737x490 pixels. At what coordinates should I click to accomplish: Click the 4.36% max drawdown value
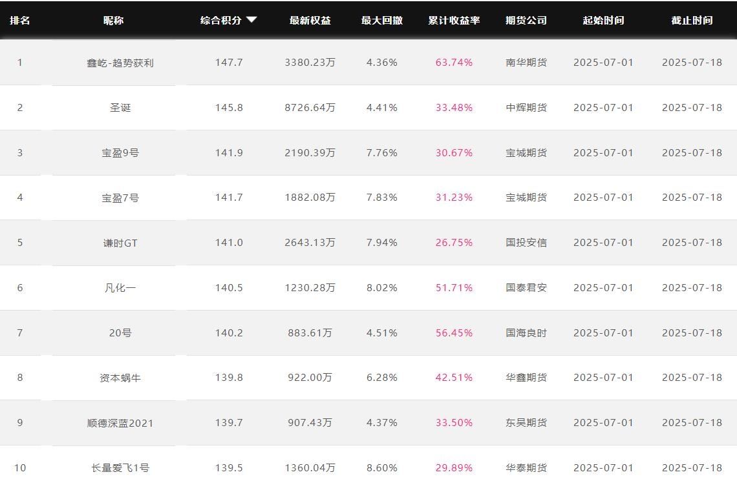pos(381,63)
